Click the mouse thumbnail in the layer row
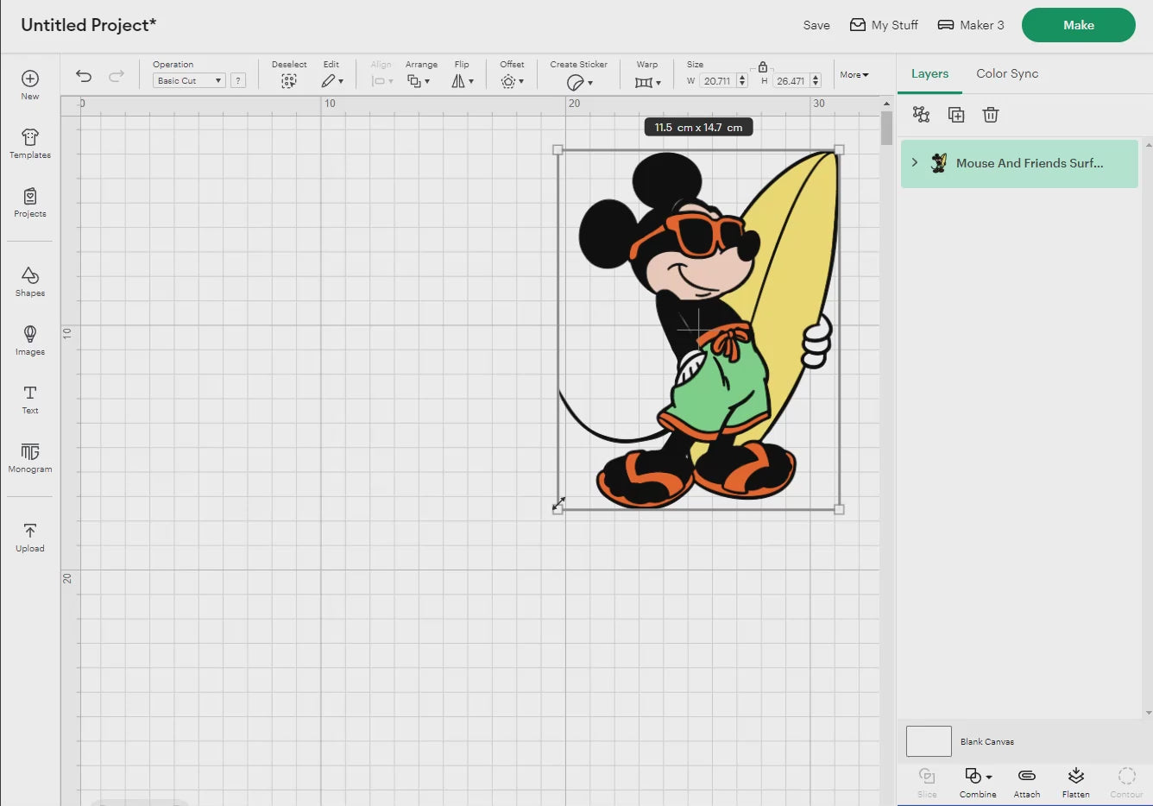Screen dimensions: 1153x806 click(939, 163)
